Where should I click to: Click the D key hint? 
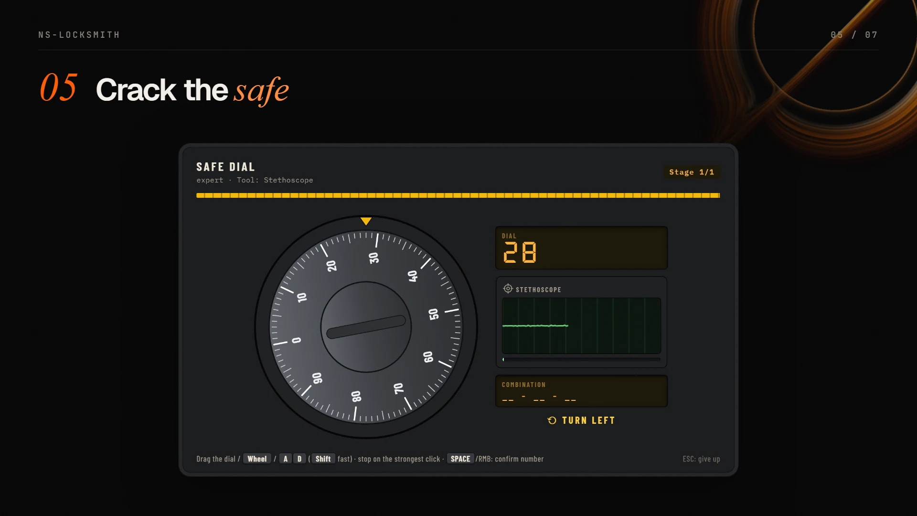coord(299,459)
